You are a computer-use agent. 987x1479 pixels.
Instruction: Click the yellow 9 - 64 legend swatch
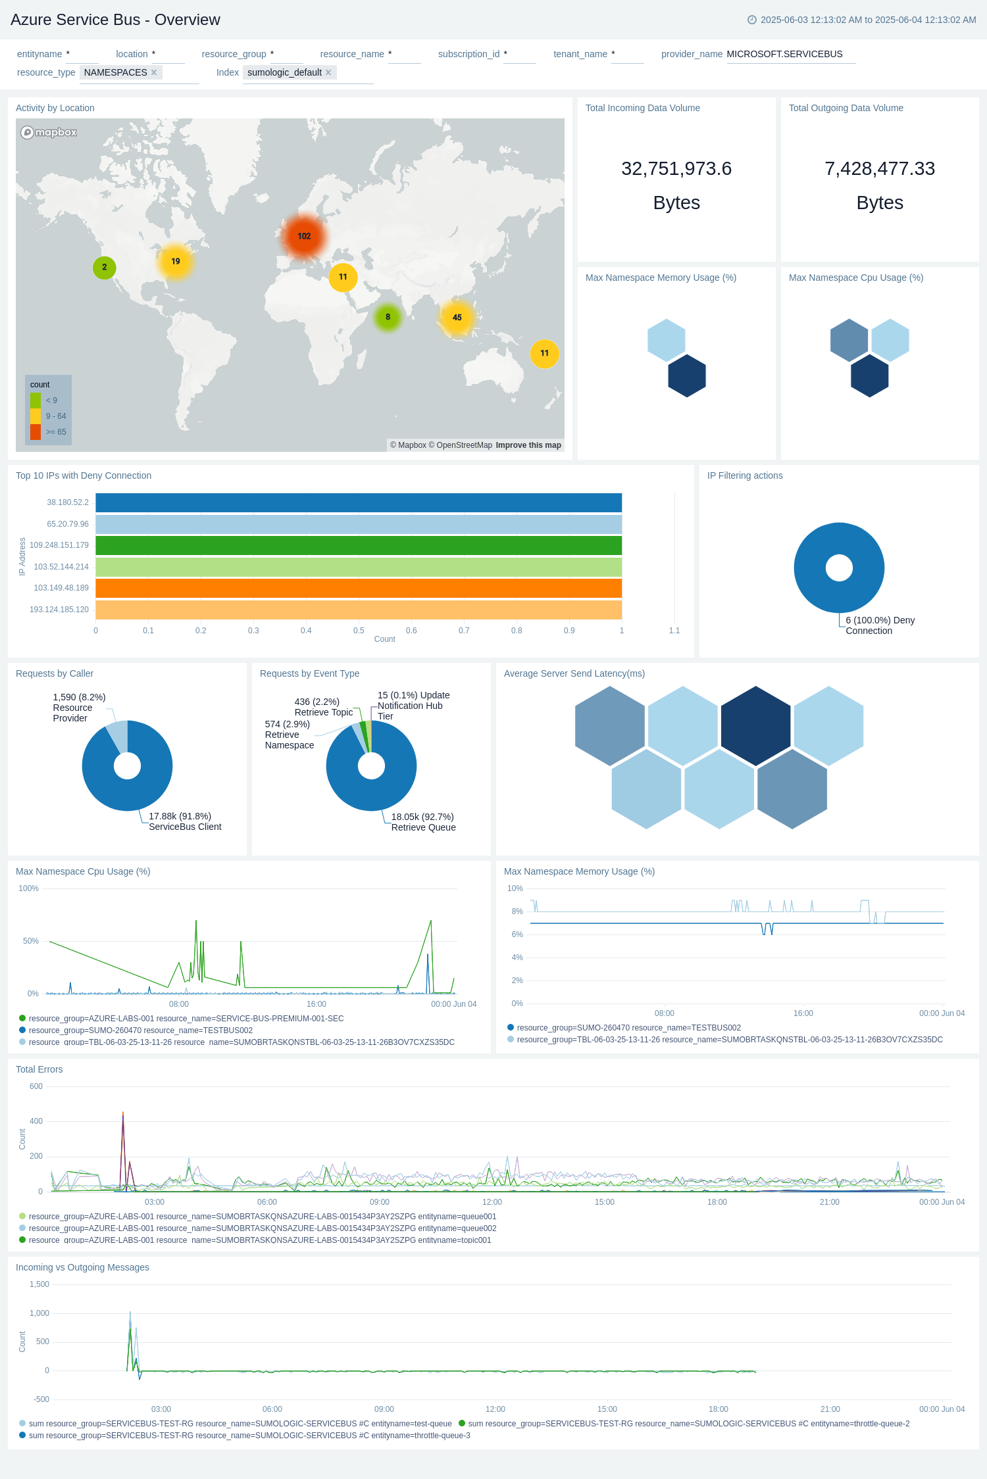36,416
